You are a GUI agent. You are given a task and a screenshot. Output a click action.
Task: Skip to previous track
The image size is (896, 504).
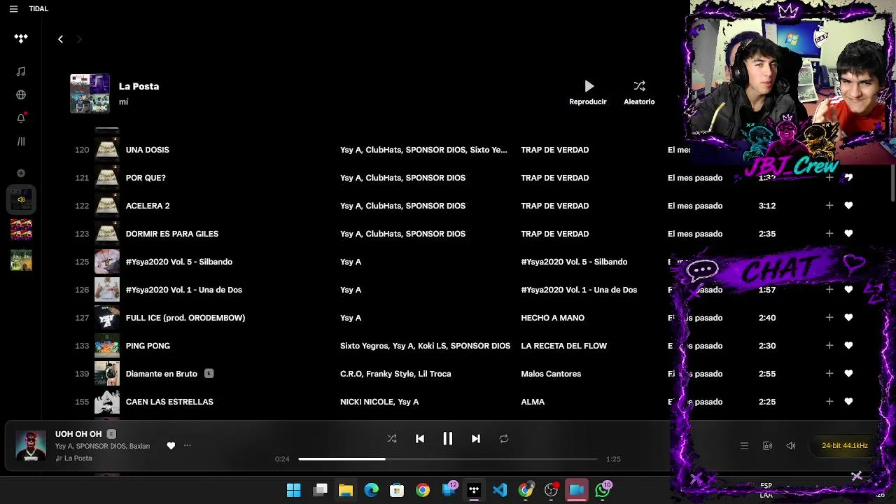click(x=420, y=439)
